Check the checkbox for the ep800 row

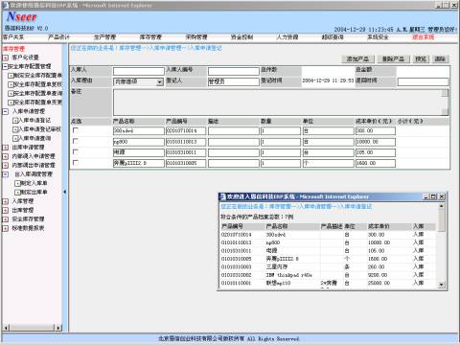tap(76, 141)
